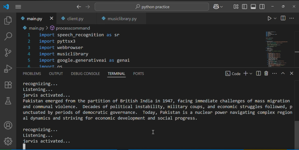Create a new terminal with plus
The width and height of the screenshot is (299, 150).
[246, 73]
